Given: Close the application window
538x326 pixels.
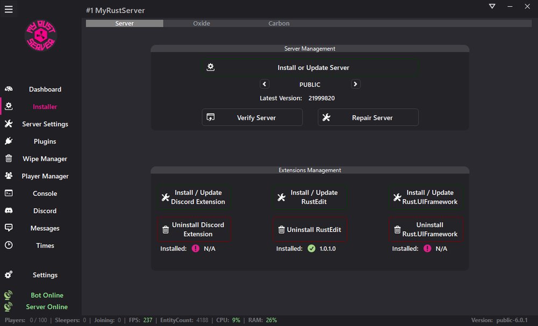Looking at the screenshot, I should click(x=527, y=6).
